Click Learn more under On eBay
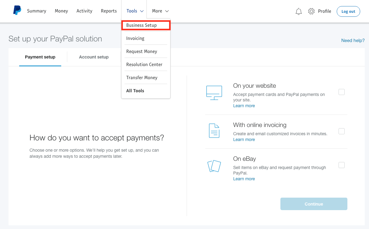This screenshot has width=369, height=229. [244, 179]
